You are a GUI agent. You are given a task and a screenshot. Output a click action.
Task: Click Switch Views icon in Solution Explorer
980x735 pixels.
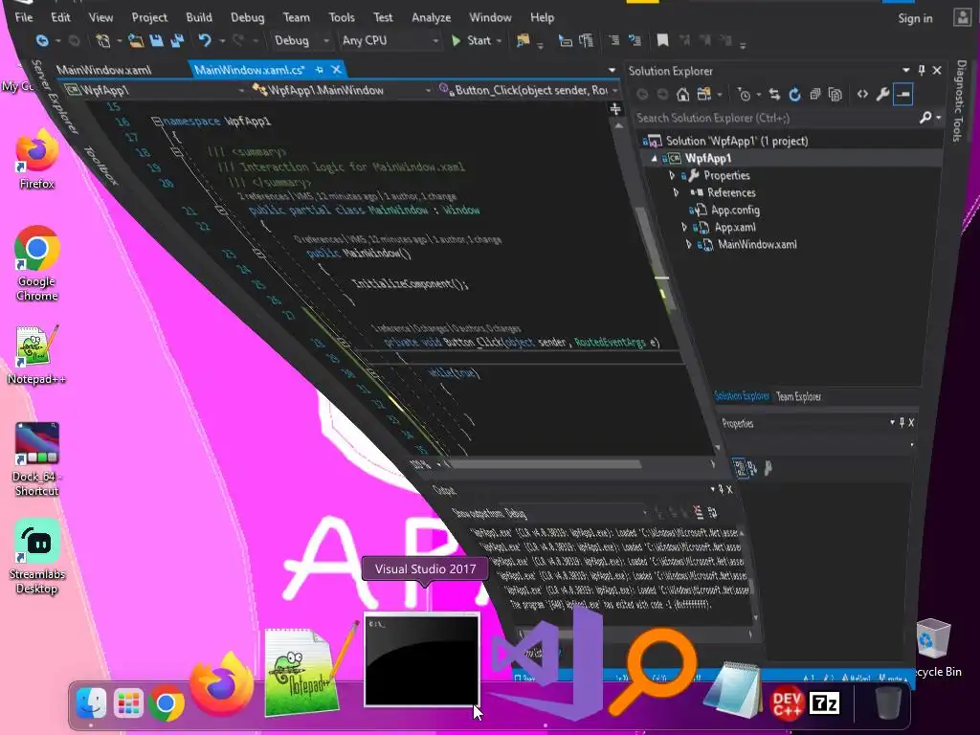704,95
